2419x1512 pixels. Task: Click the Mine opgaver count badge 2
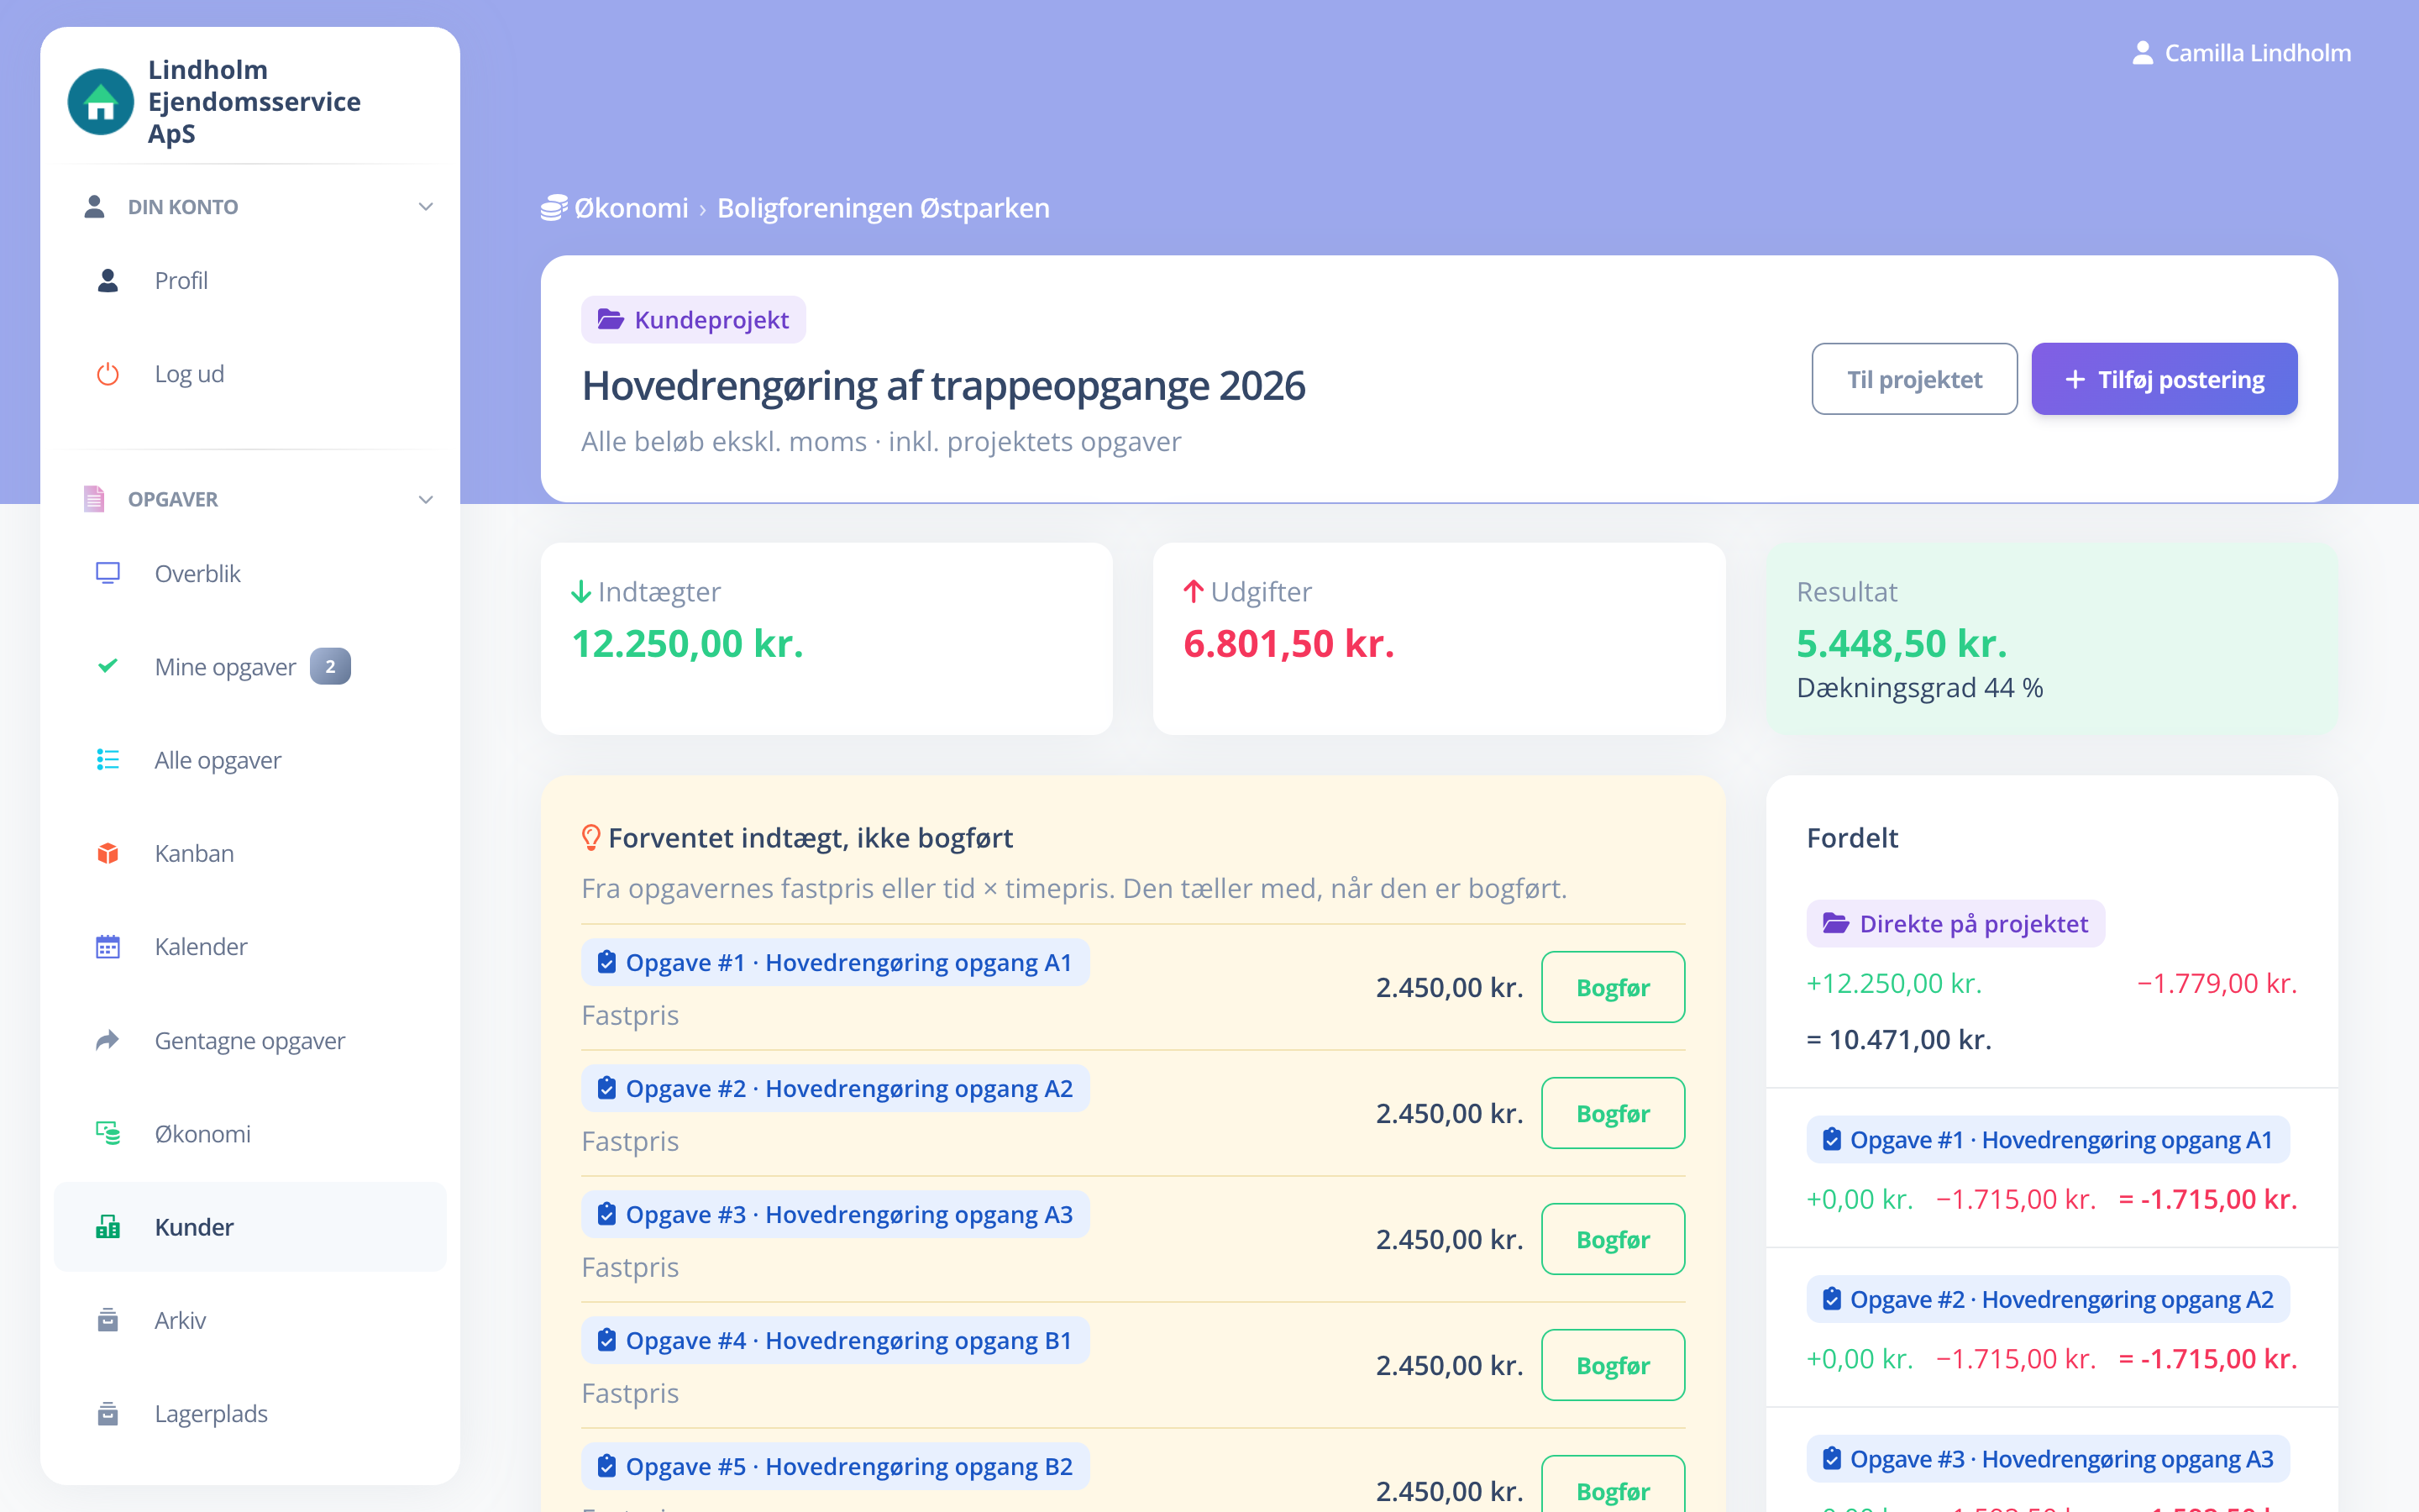coord(330,666)
